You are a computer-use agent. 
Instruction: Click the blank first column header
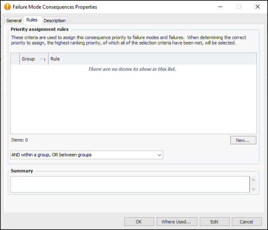coord(15,59)
